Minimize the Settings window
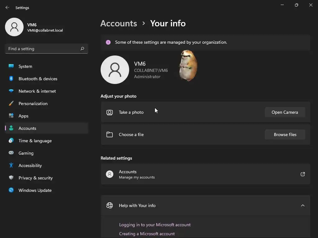318x238 pixels. (x=282, y=5)
